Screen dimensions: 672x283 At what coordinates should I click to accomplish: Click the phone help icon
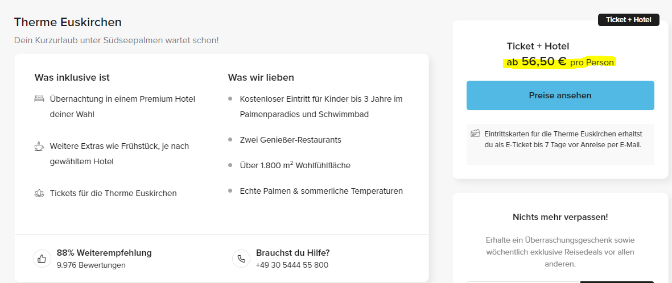click(241, 259)
